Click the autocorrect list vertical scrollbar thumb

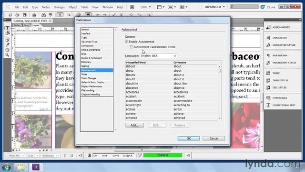219,71
